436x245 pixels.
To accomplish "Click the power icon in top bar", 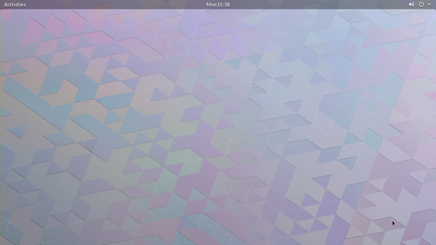I will tap(421, 5).
